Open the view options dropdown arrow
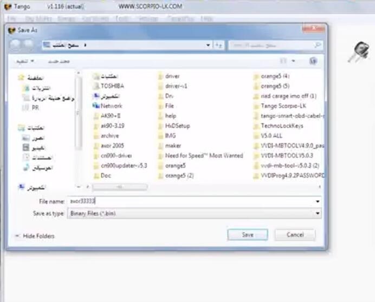The height and width of the screenshot is (302, 375). [293, 61]
